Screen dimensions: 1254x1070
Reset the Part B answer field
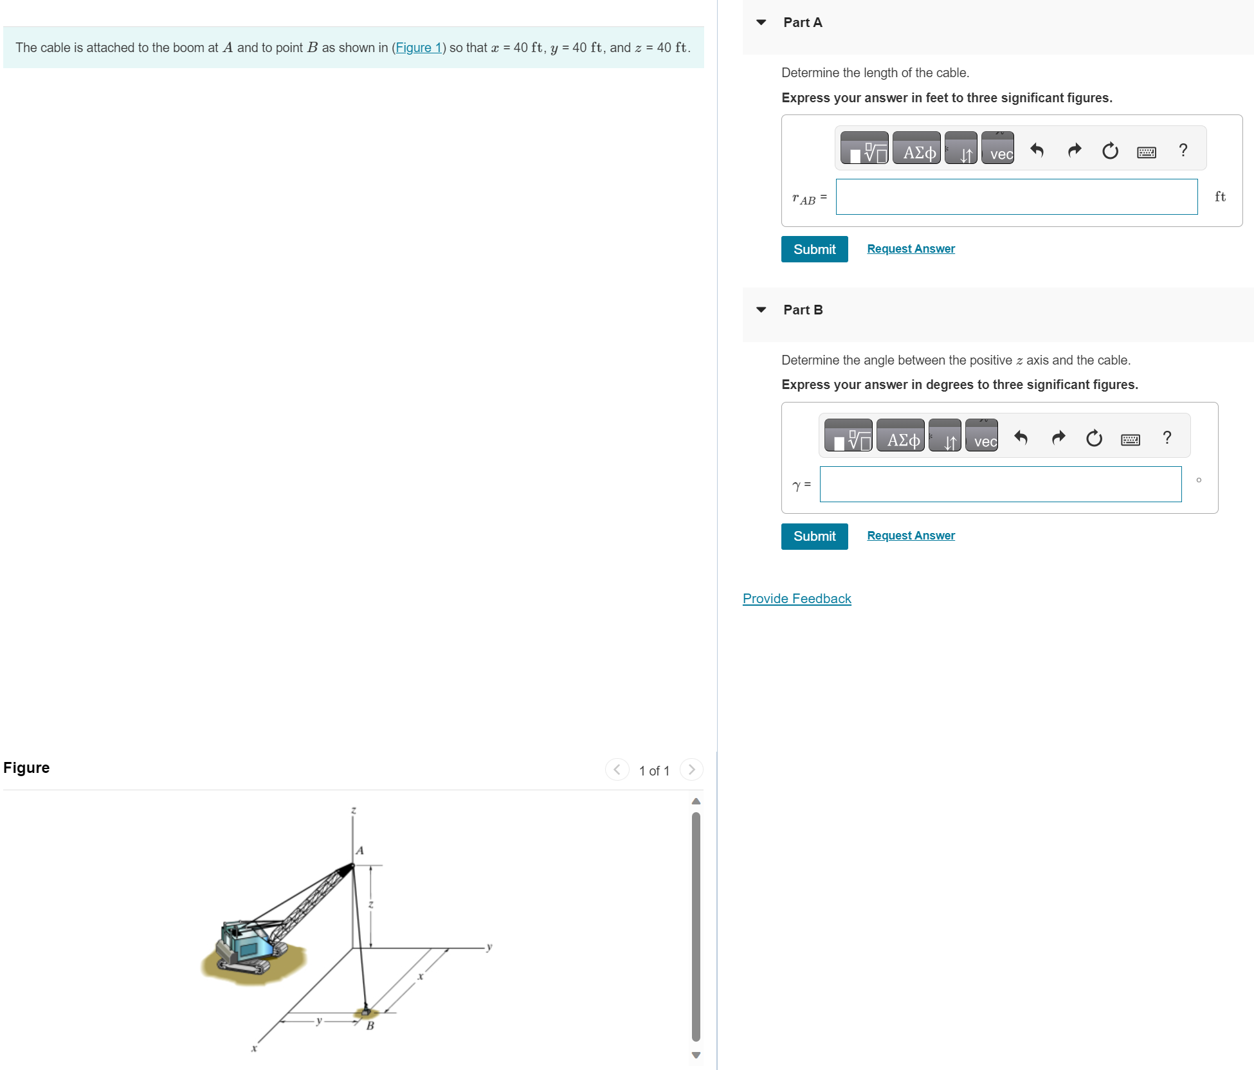tap(1094, 438)
